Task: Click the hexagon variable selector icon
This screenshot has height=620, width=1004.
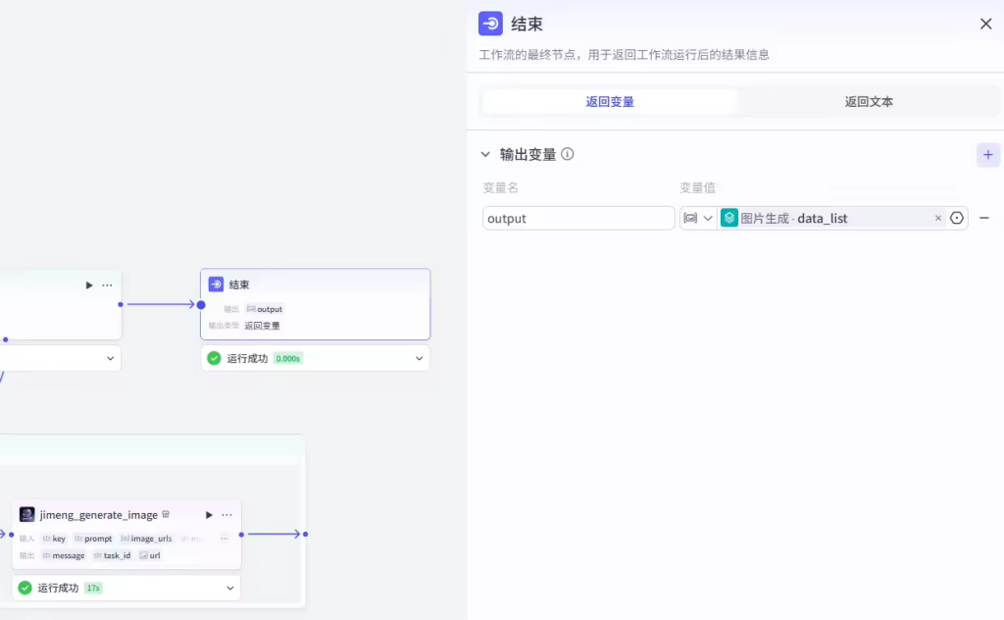Action: pyautogui.click(x=957, y=218)
